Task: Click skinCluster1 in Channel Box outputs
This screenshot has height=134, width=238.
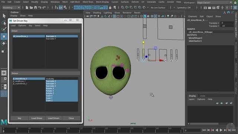Action: pyautogui.click(x=195, y=41)
